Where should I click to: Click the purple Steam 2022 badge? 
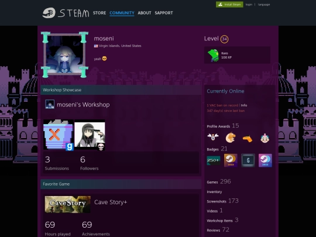[265, 160]
